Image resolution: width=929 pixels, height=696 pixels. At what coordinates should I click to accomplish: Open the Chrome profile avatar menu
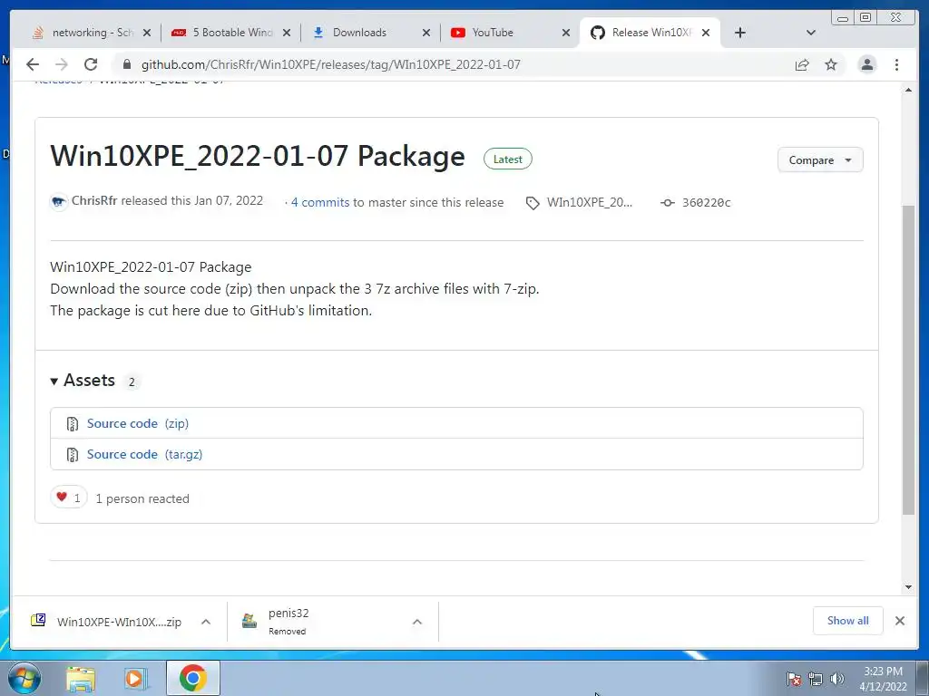pyautogui.click(x=866, y=64)
